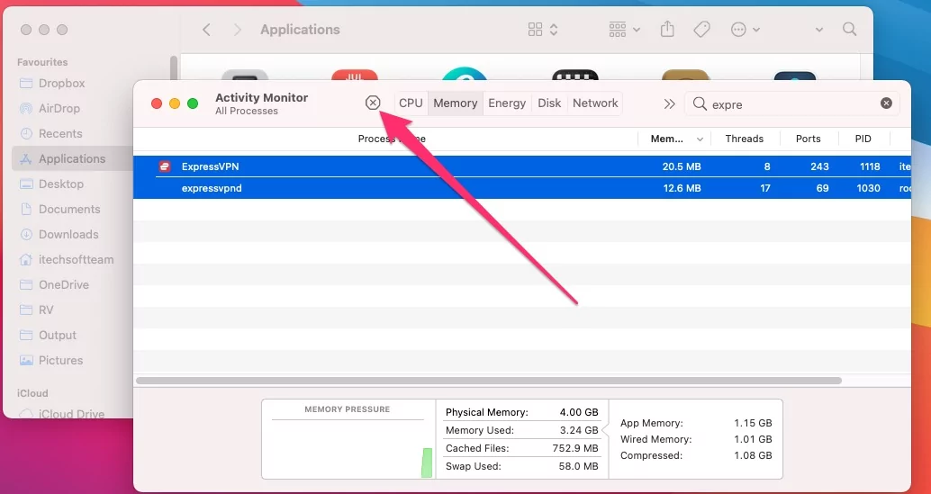The width and height of the screenshot is (931, 494).
Task: Select Applications in the Finder sidebar
Action: pyautogui.click(x=72, y=159)
